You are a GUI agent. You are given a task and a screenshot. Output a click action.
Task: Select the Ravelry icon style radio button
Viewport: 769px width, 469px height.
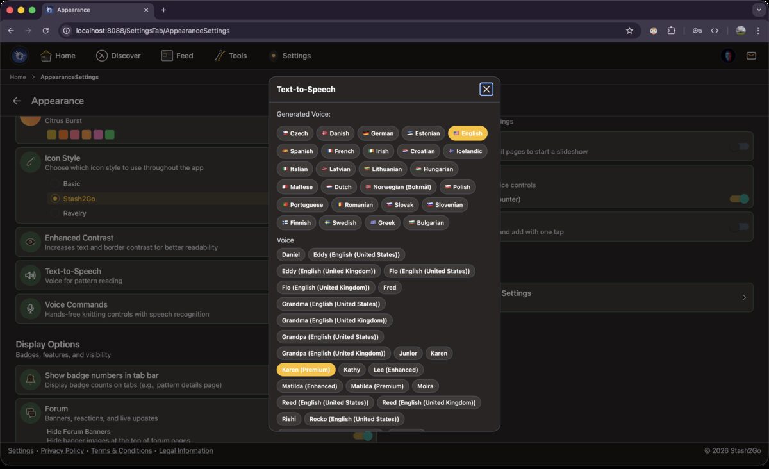point(54,213)
